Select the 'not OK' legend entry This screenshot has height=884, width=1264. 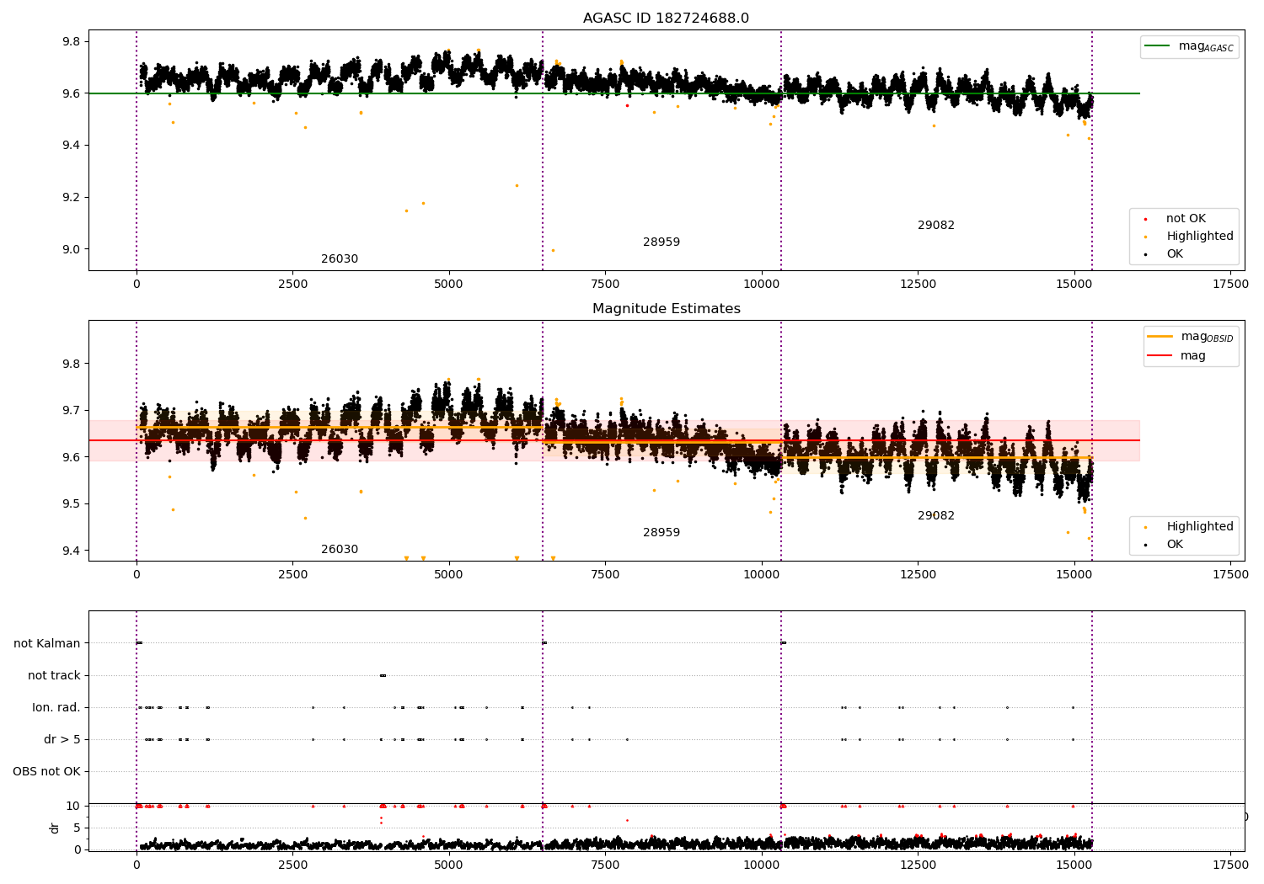pyautogui.click(x=1186, y=219)
